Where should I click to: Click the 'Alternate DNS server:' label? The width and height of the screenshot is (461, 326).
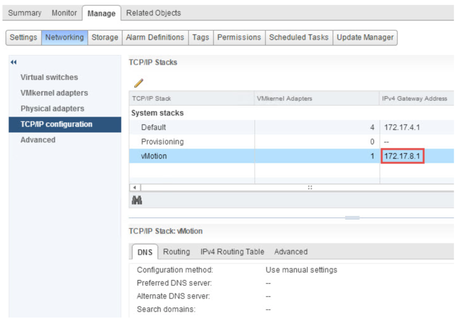pos(173,296)
